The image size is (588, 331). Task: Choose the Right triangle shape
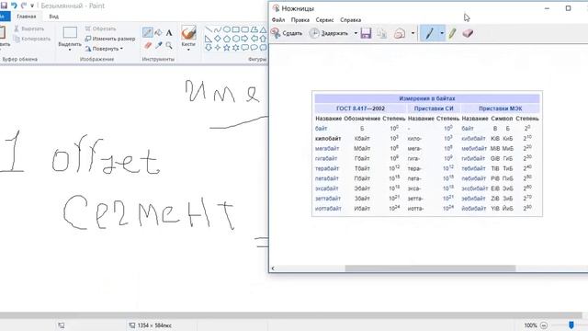pos(209,39)
